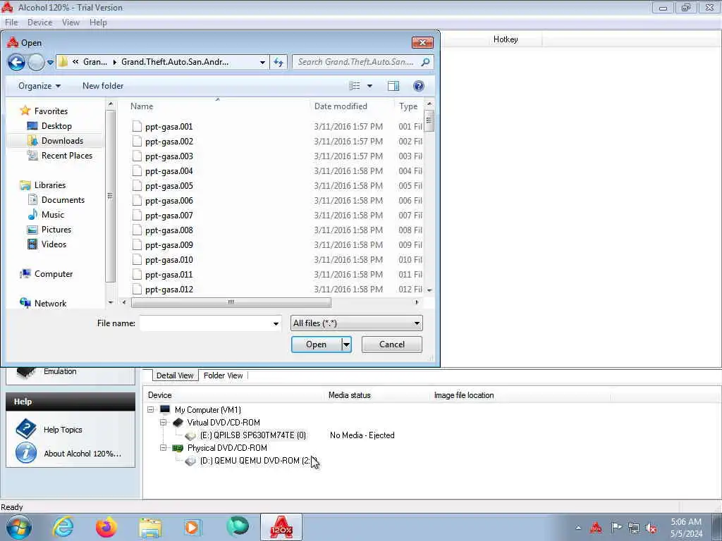This screenshot has width=722, height=541.
Task: Open the Help menu
Action: [x=98, y=23]
